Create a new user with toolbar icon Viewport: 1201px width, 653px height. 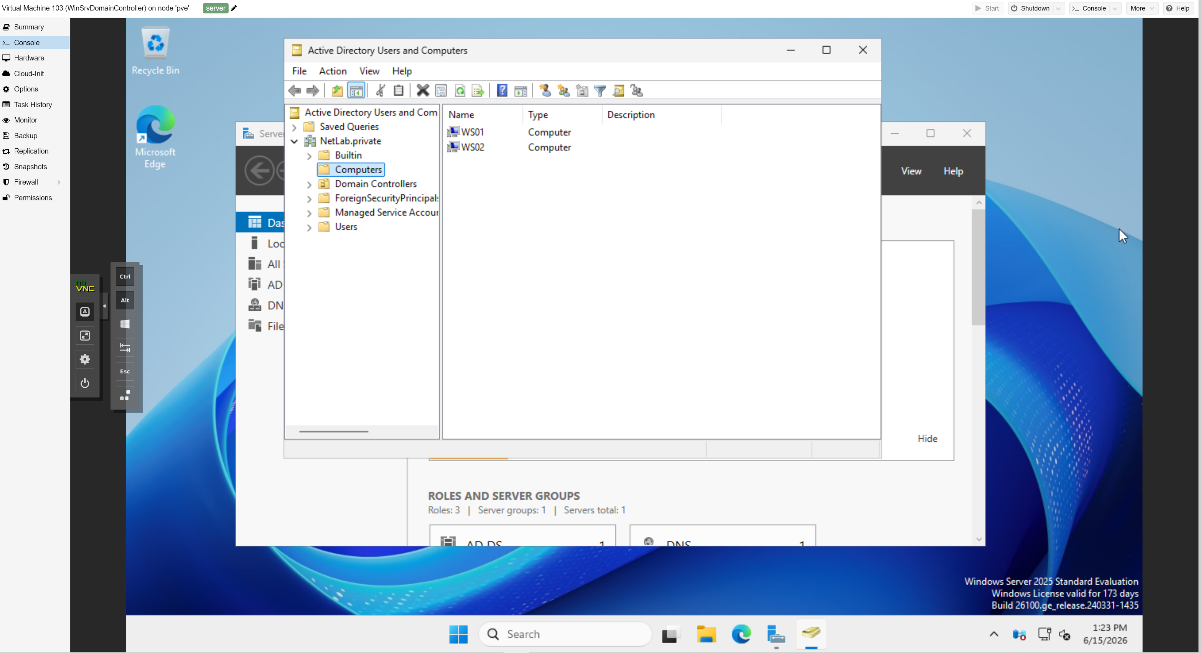545,90
